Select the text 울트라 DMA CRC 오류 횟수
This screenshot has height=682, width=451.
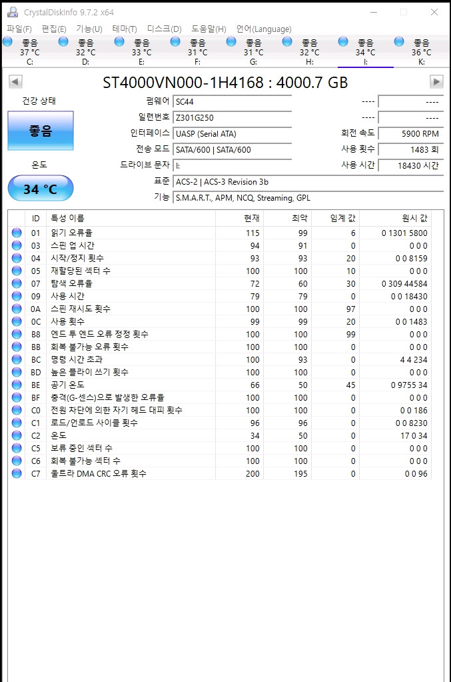99,473
